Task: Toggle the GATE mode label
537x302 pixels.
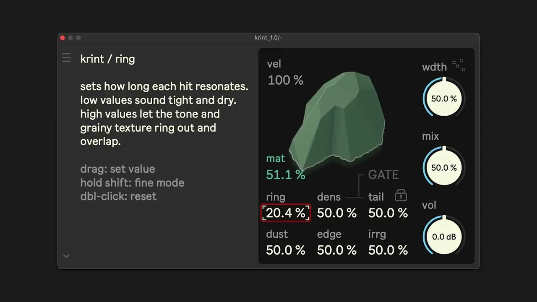Action: coord(383,174)
